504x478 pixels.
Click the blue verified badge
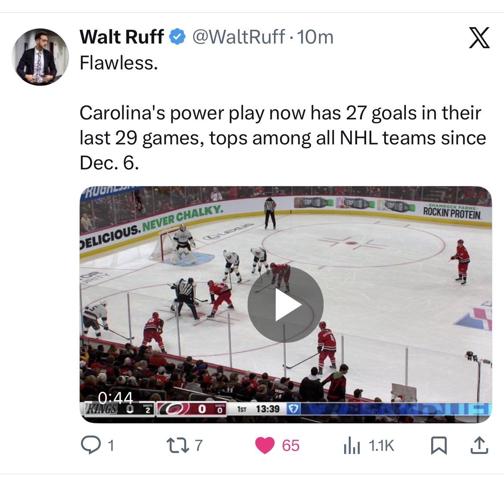click(x=177, y=37)
